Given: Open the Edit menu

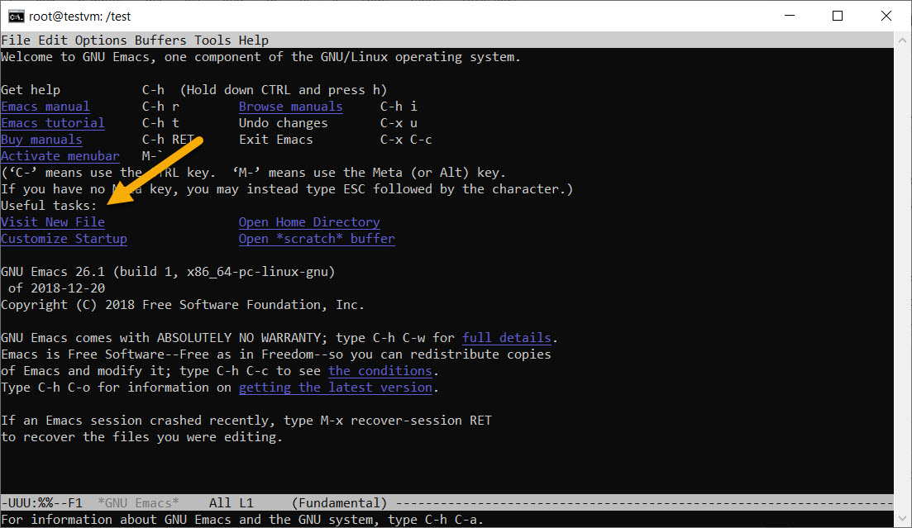Looking at the screenshot, I should click(53, 40).
